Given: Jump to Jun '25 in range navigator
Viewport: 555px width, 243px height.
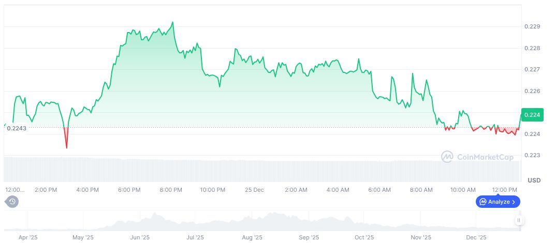Looking at the screenshot, I should (x=140, y=237).
